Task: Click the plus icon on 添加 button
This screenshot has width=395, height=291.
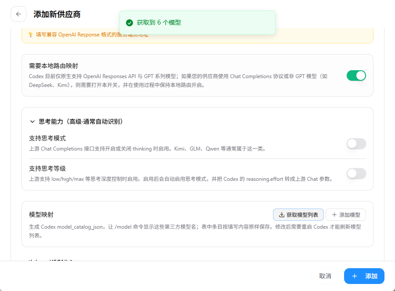Action: click(355, 276)
